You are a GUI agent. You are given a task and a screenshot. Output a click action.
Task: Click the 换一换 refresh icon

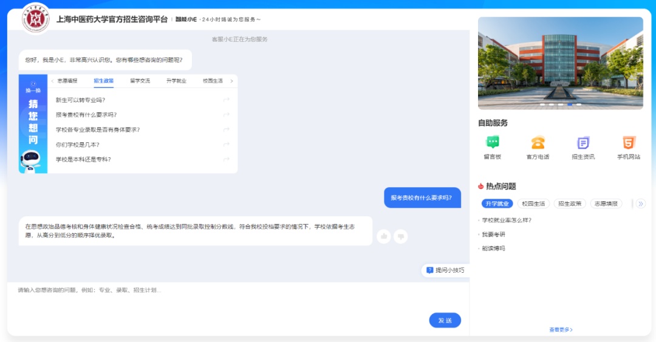click(x=33, y=84)
